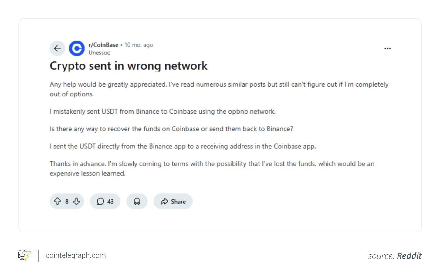Click the Reddit source attribution
The height and width of the screenshot is (280, 440).
click(x=409, y=256)
